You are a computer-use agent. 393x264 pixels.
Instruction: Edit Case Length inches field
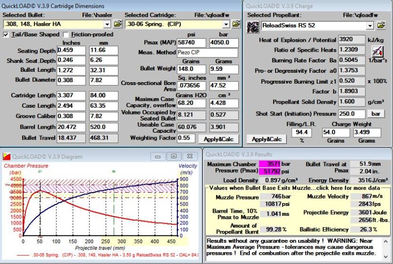[71, 106]
